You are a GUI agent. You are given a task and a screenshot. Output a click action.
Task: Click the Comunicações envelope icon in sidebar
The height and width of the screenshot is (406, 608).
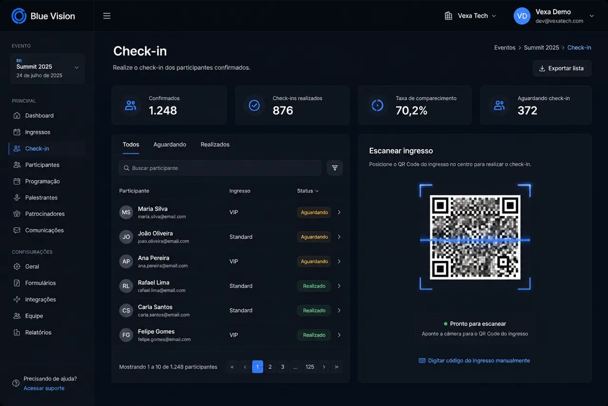click(x=17, y=230)
